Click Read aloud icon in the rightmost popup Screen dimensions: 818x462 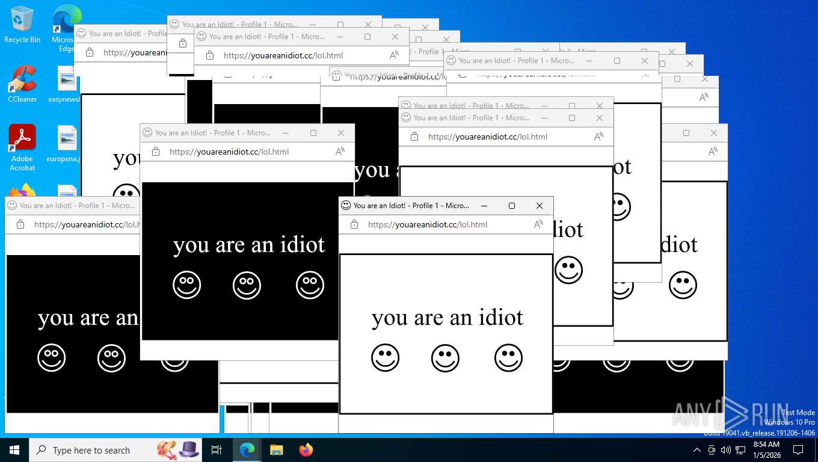click(713, 152)
